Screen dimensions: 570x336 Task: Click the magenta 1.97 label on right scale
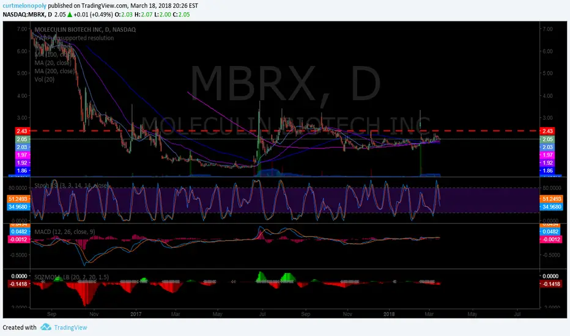tap(547, 155)
